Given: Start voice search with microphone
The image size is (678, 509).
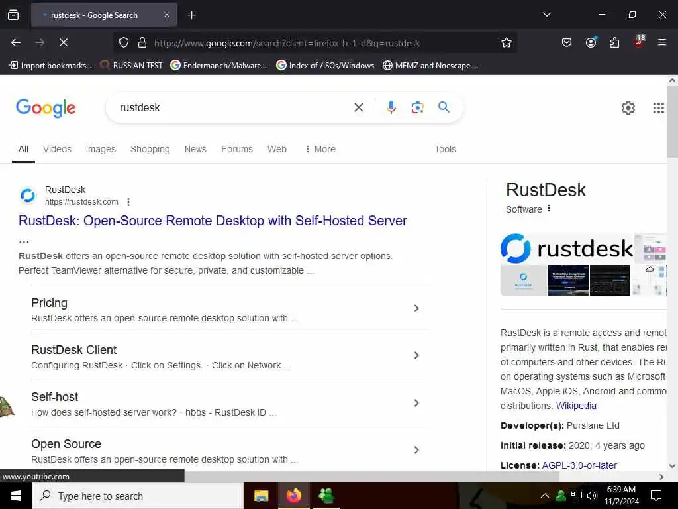Looking at the screenshot, I should tap(391, 107).
